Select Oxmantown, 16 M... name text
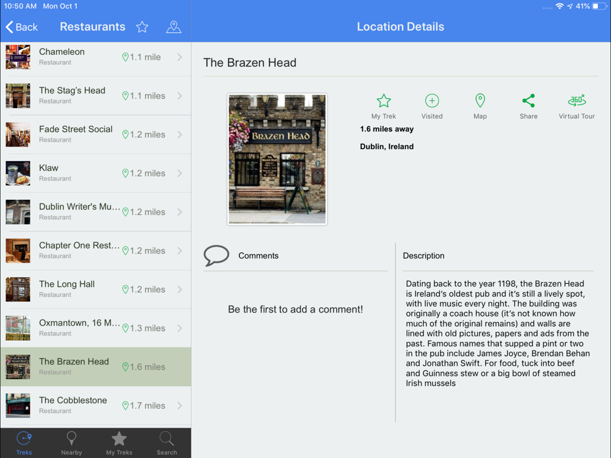 click(x=79, y=323)
